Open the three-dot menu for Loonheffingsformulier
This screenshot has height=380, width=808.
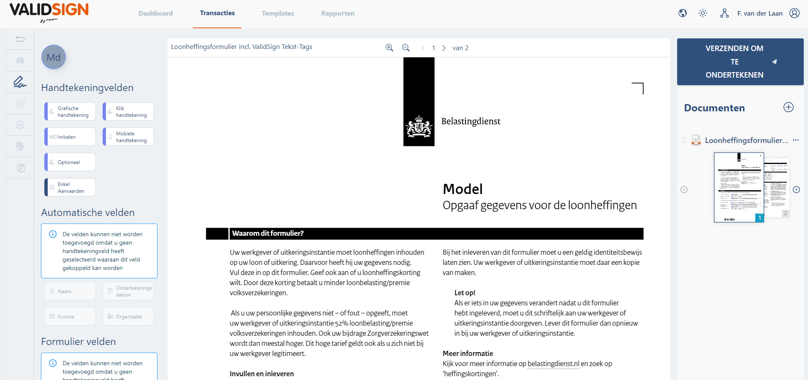796,140
